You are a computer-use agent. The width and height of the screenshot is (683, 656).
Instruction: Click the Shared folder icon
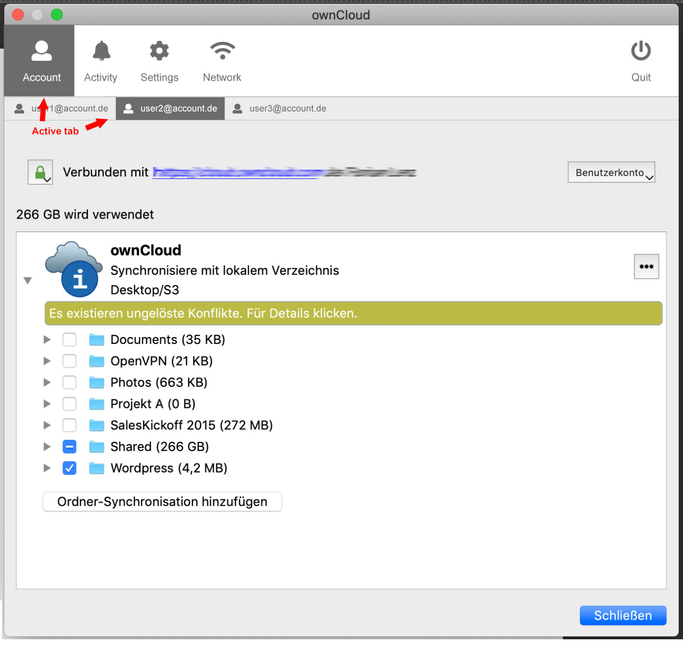click(97, 447)
